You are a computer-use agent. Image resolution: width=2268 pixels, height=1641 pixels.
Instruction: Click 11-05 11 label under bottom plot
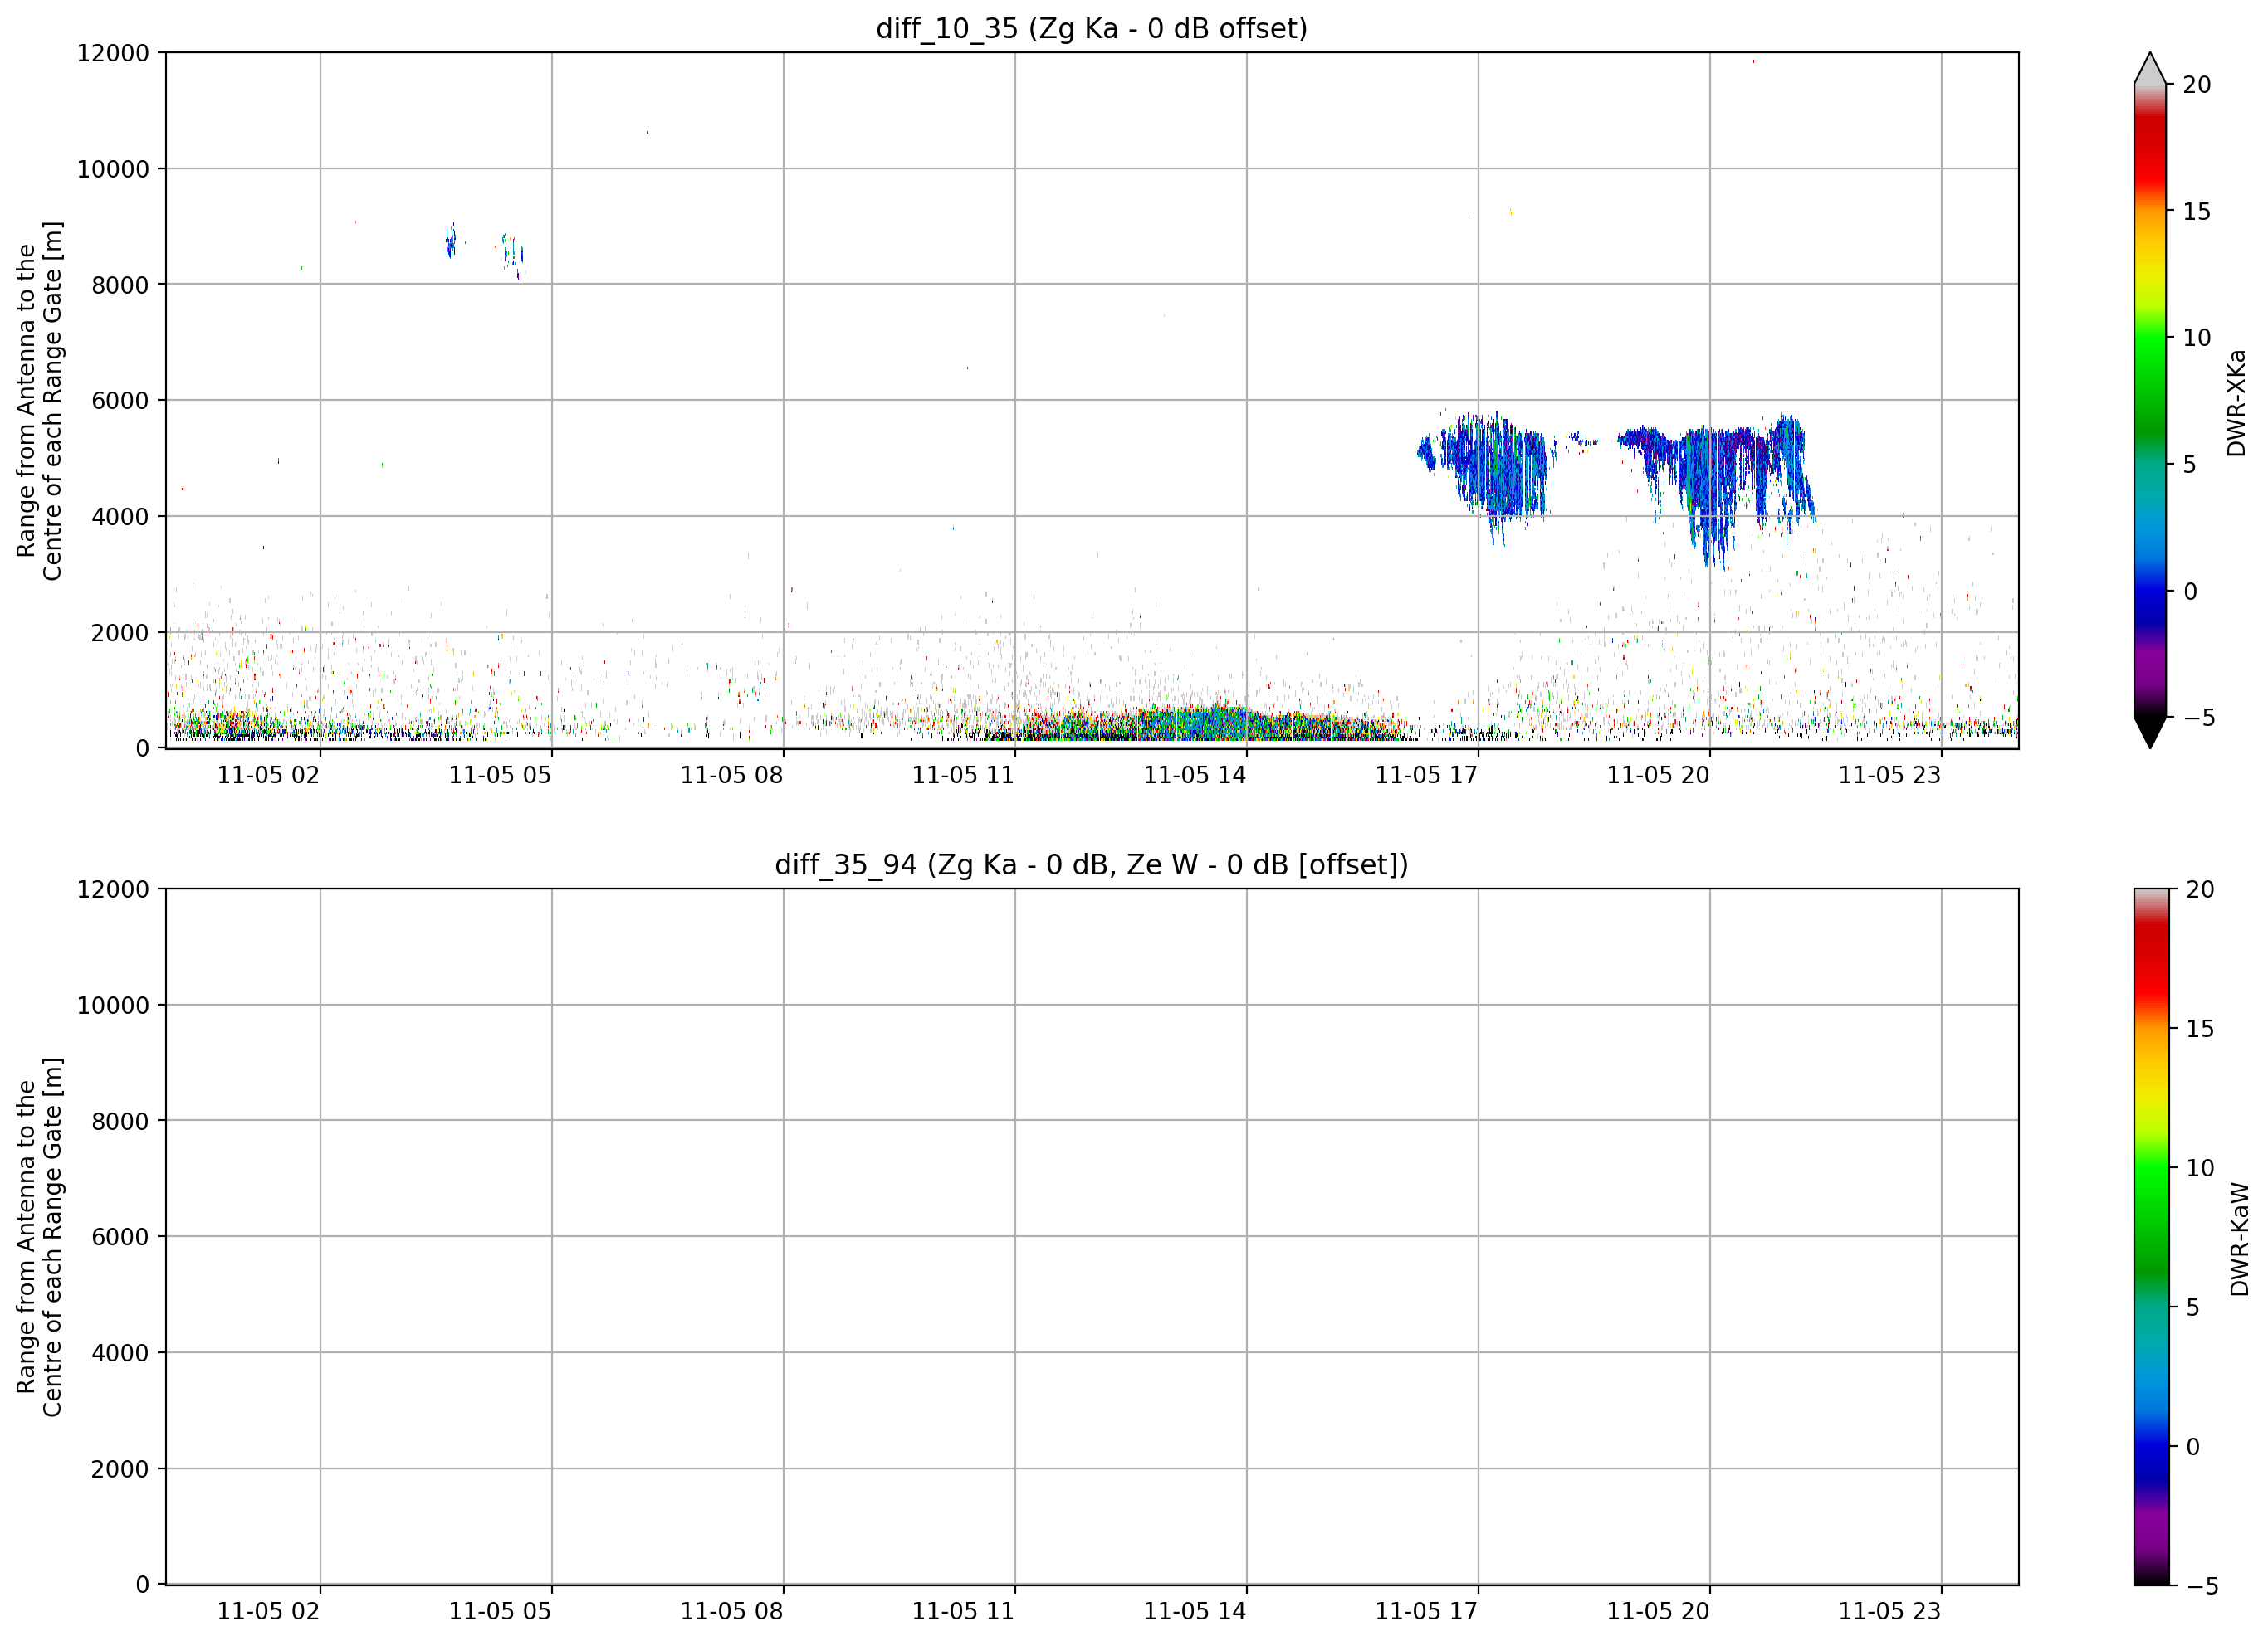pos(963,1612)
